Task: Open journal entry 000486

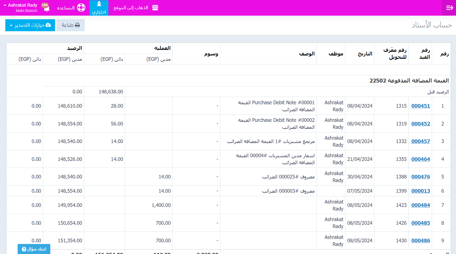Action: coord(420,241)
